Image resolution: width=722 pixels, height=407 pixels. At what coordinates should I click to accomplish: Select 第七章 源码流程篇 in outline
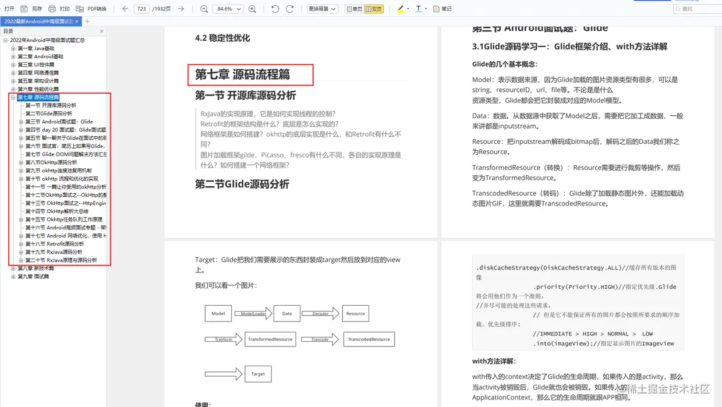(38, 97)
